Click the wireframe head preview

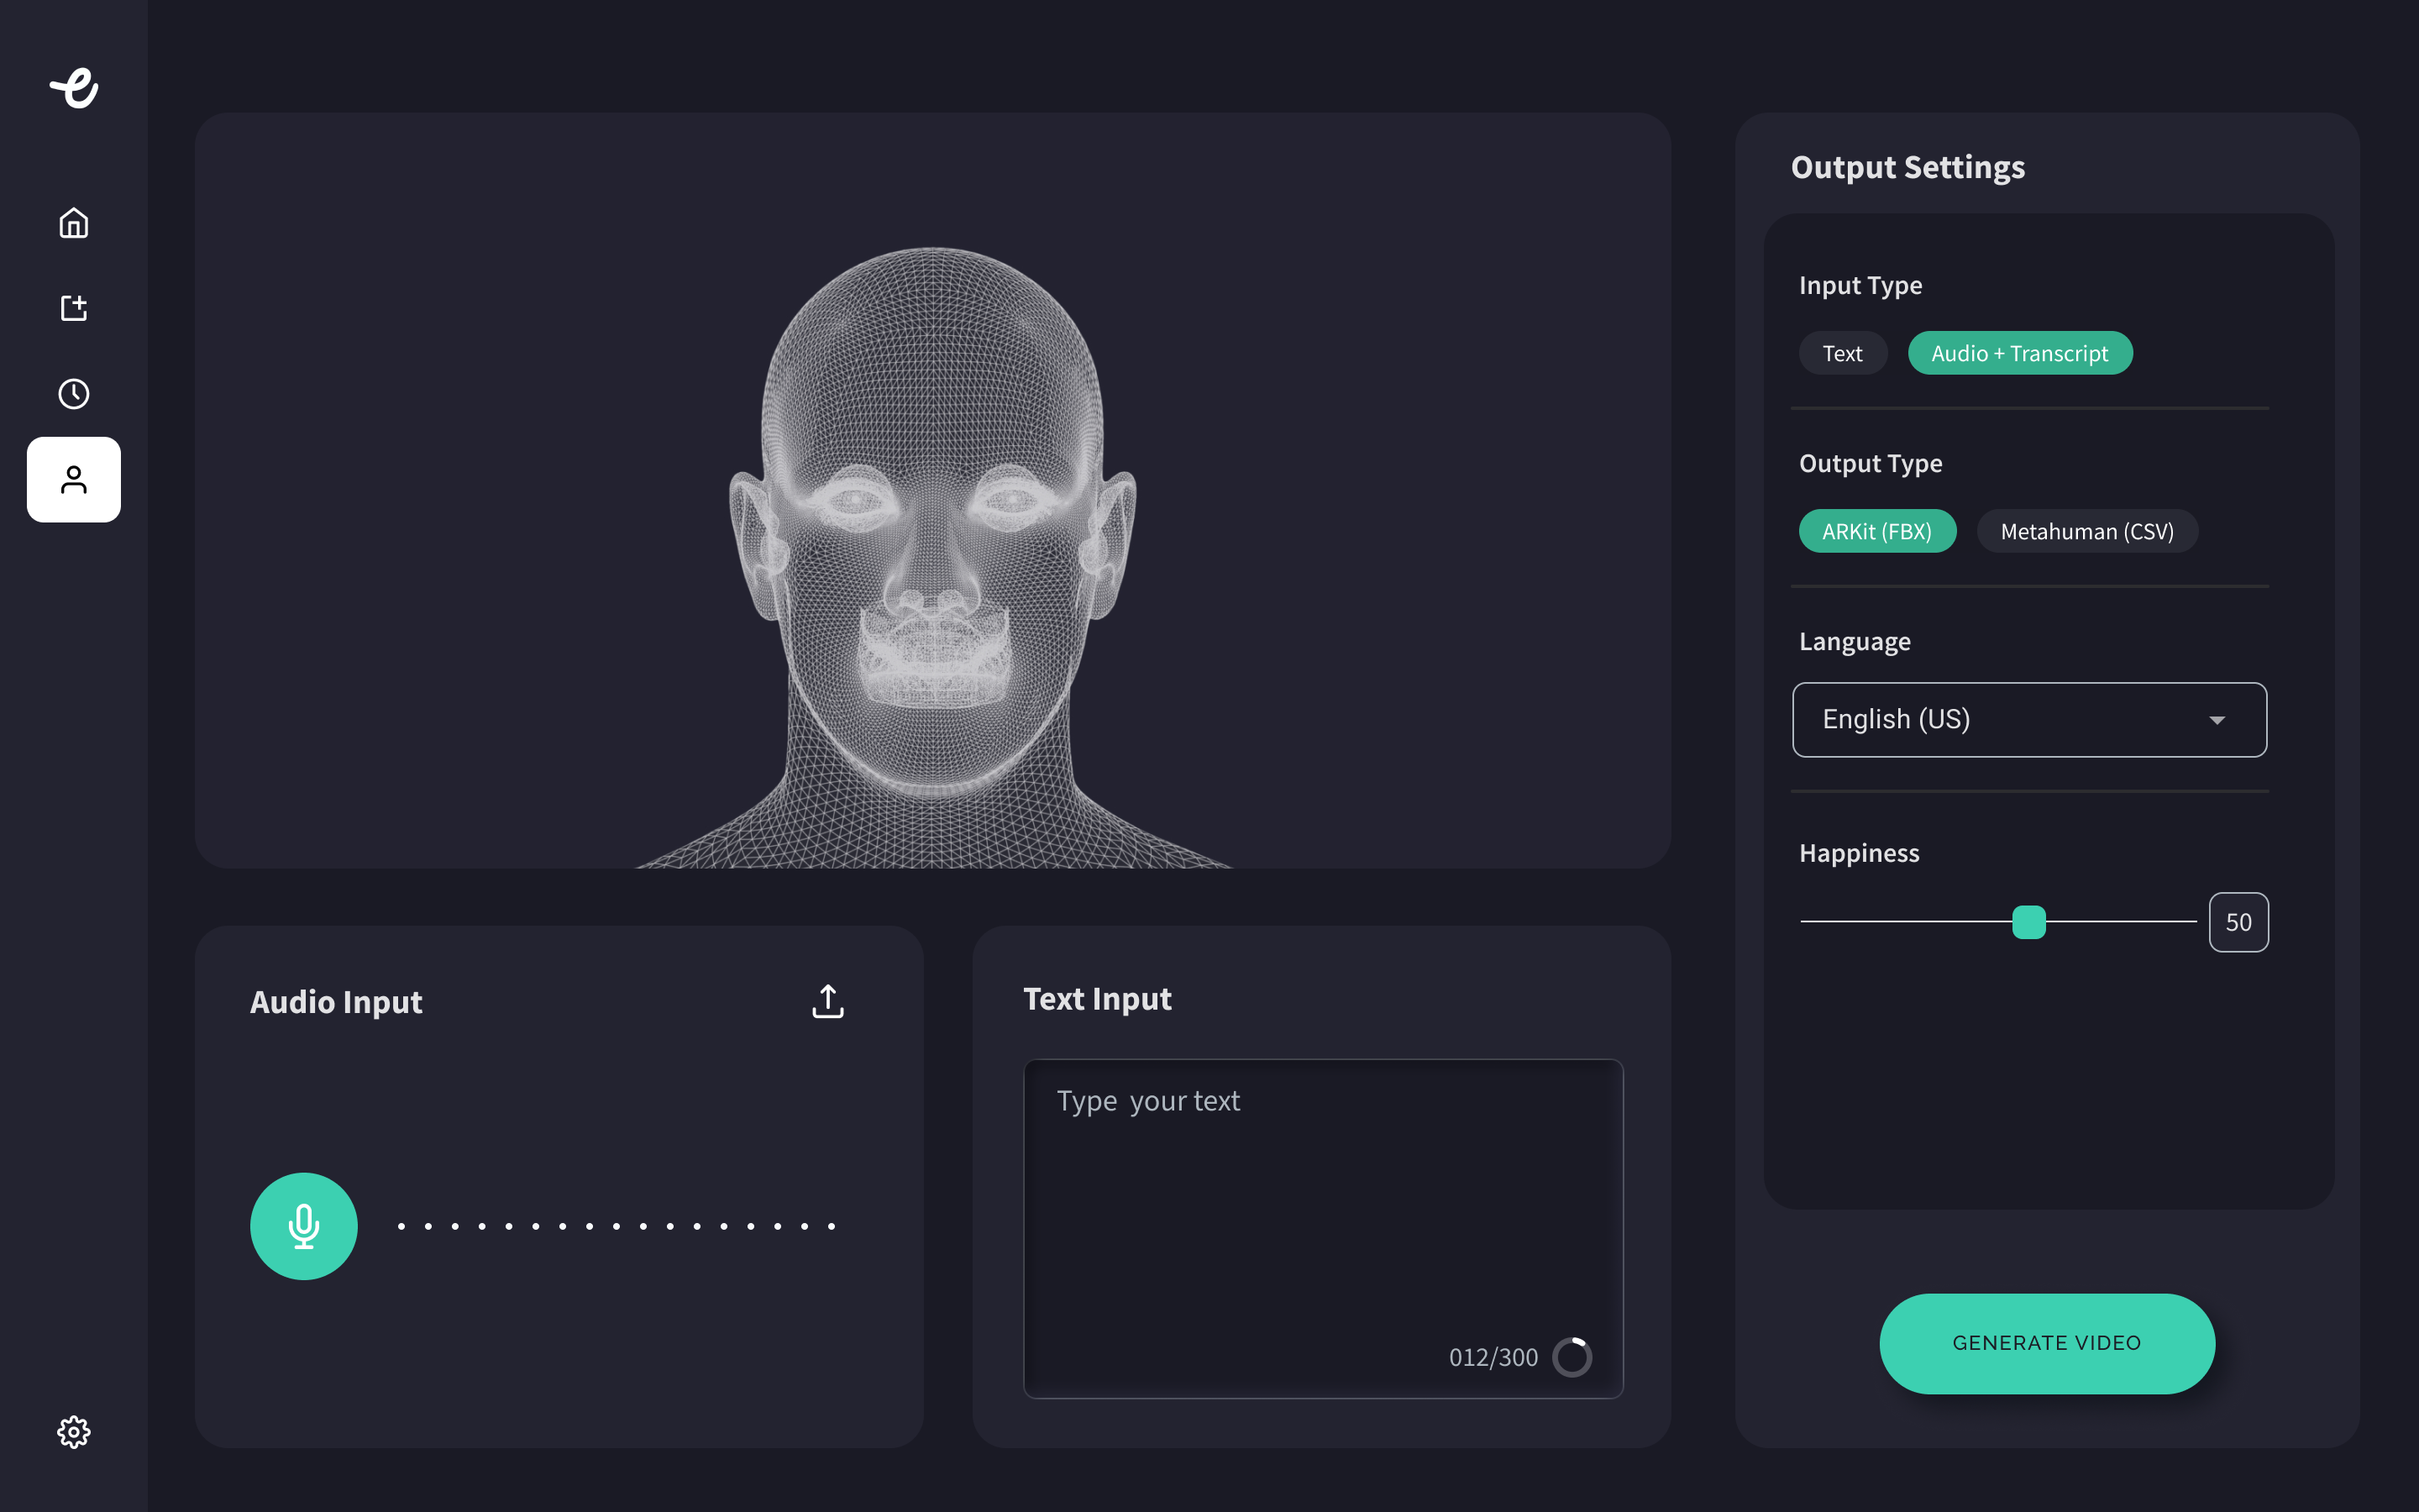931,540
